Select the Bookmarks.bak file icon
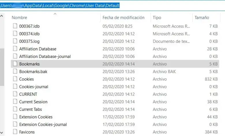 click(15, 71)
